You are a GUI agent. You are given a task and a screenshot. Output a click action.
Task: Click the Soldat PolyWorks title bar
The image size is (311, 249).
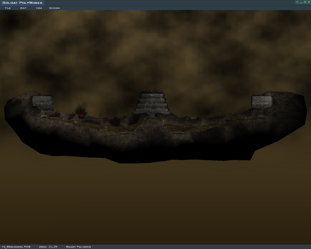click(x=146, y=2)
